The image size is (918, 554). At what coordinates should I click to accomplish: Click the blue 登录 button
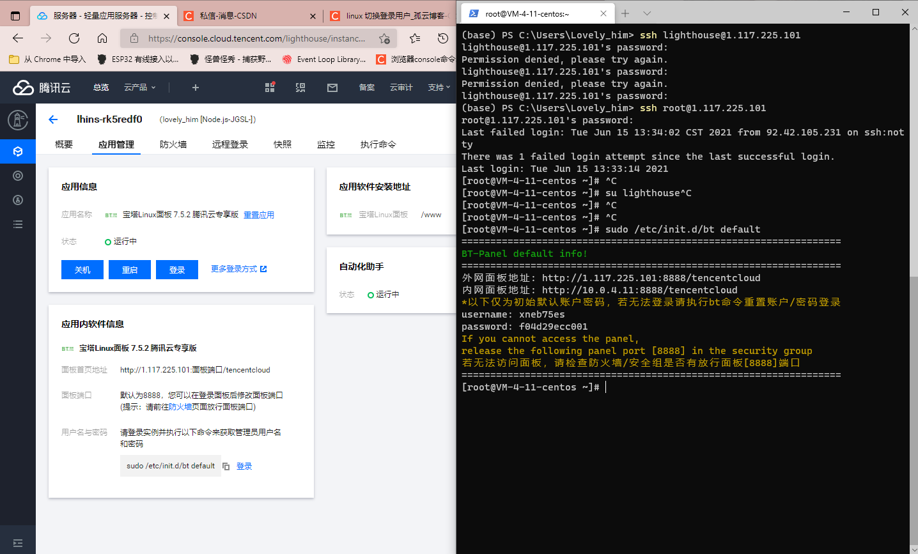(x=177, y=270)
